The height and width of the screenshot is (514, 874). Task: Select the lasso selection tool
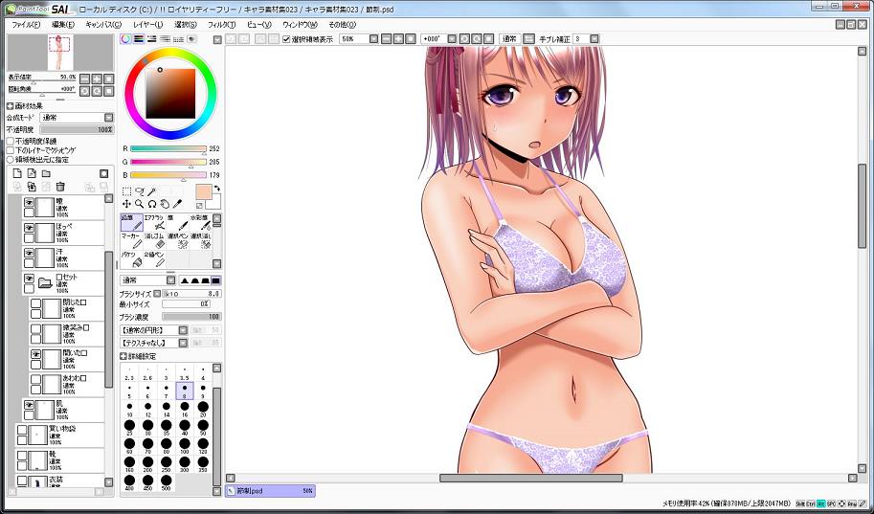click(139, 191)
